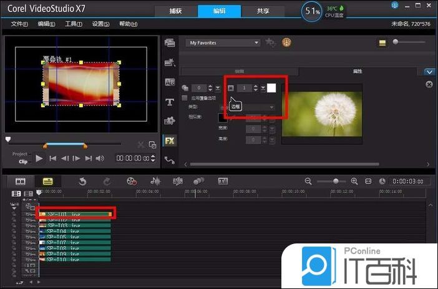Open the border width dropdown arrow
438x289 pixels.
pos(262,88)
